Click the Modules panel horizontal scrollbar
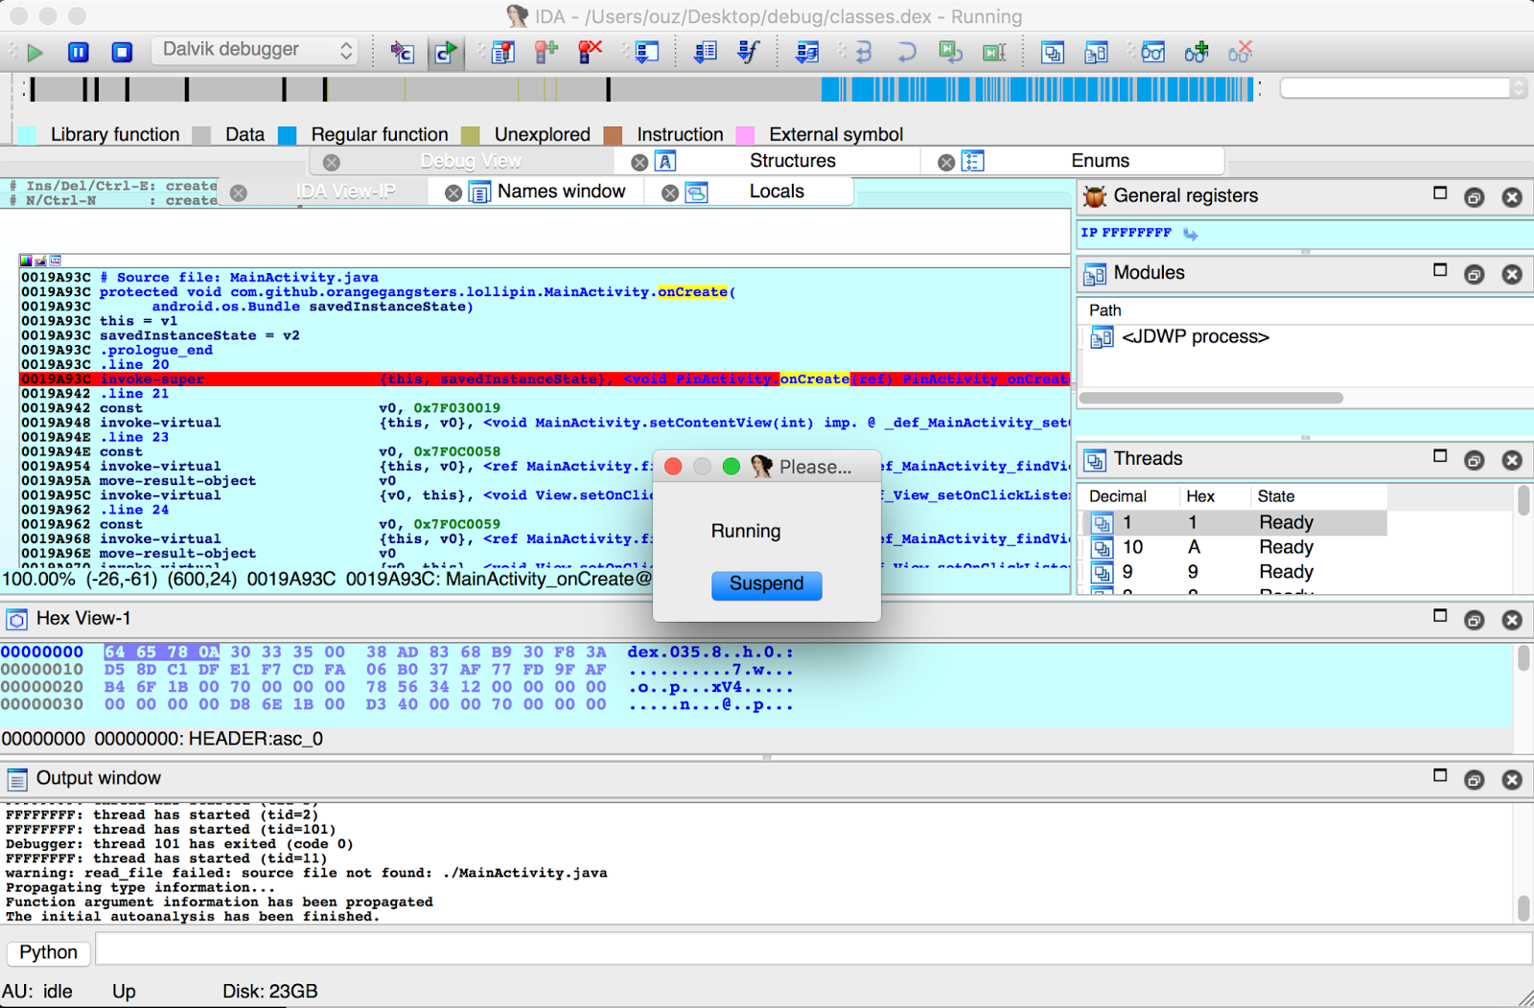Viewport: 1534px width, 1008px height. tap(1211, 398)
